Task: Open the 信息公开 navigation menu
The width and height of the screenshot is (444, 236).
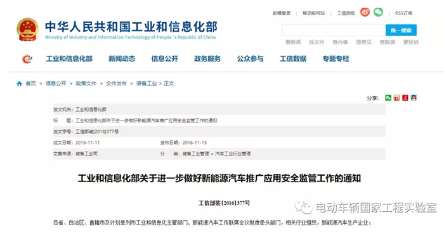Action: coord(164,58)
